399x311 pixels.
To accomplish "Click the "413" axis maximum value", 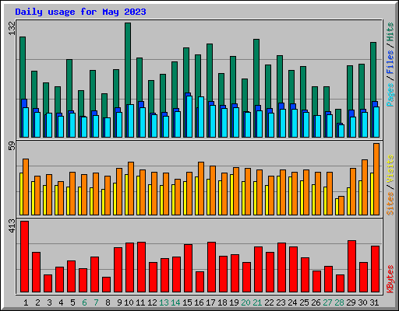I will (12, 225).
